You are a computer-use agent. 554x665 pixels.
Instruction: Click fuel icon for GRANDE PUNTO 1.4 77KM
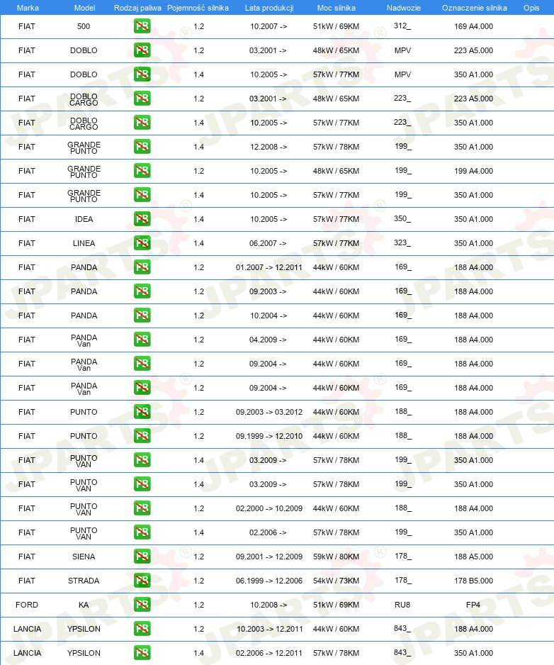(142, 195)
